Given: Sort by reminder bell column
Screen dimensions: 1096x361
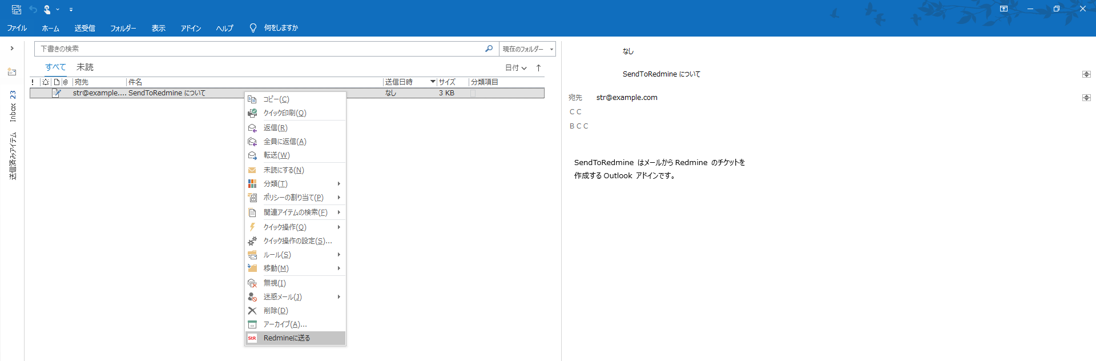Looking at the screenshot, I should point(46,82).
